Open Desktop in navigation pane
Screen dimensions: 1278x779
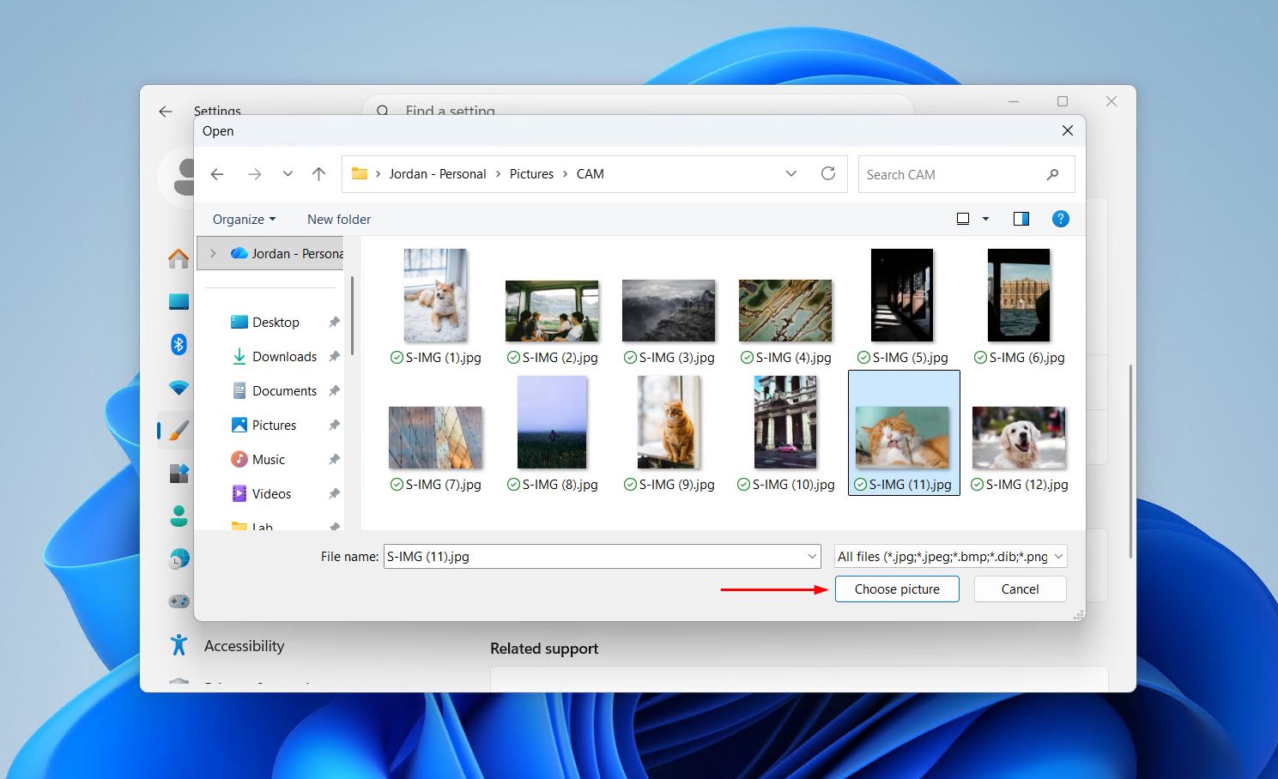(265, 323)
